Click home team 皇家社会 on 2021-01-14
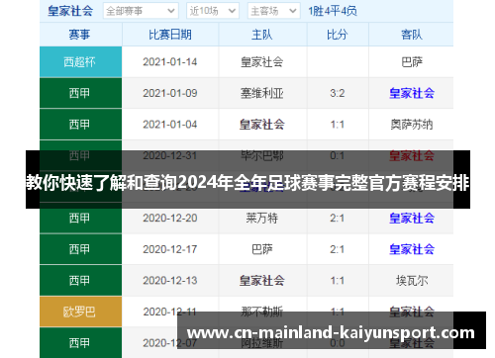The height and width of the screenshot is (358, 495). [x=262, y=62]
